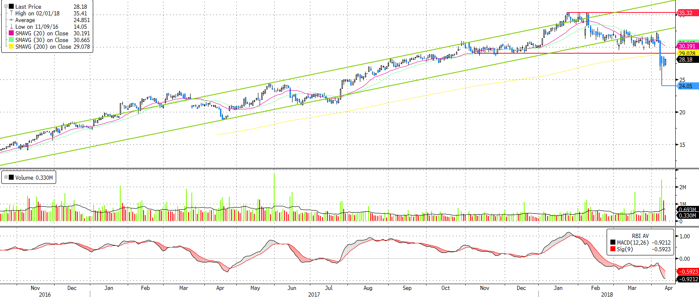Screen dimensions: 699x297
Task: Click the 2018 year label
Action: coord(607,295)
